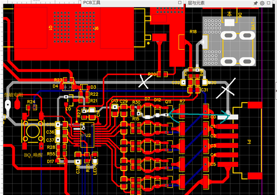This screenshot has width=277, height=195.
Task: Select the R18 designator label
Action: (193, 32)
